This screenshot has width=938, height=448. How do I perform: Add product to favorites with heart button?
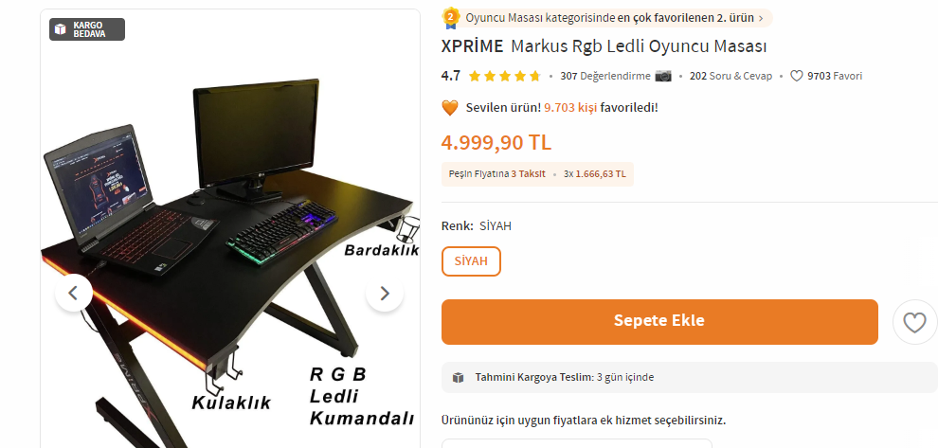(914, 322)
